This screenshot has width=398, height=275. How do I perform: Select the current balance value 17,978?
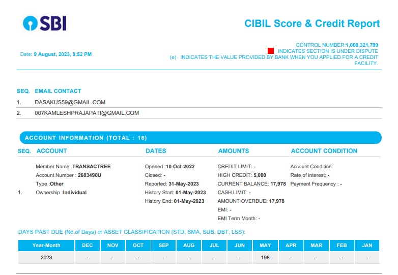(x=277, y=184)
